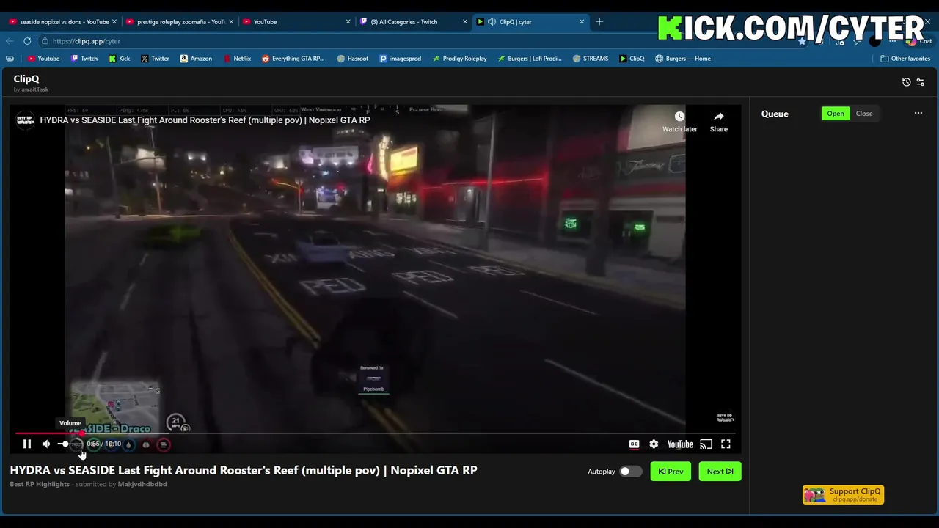939x528 pixels.
Task: Pause the video playback
Action: [x=27, y=444]
